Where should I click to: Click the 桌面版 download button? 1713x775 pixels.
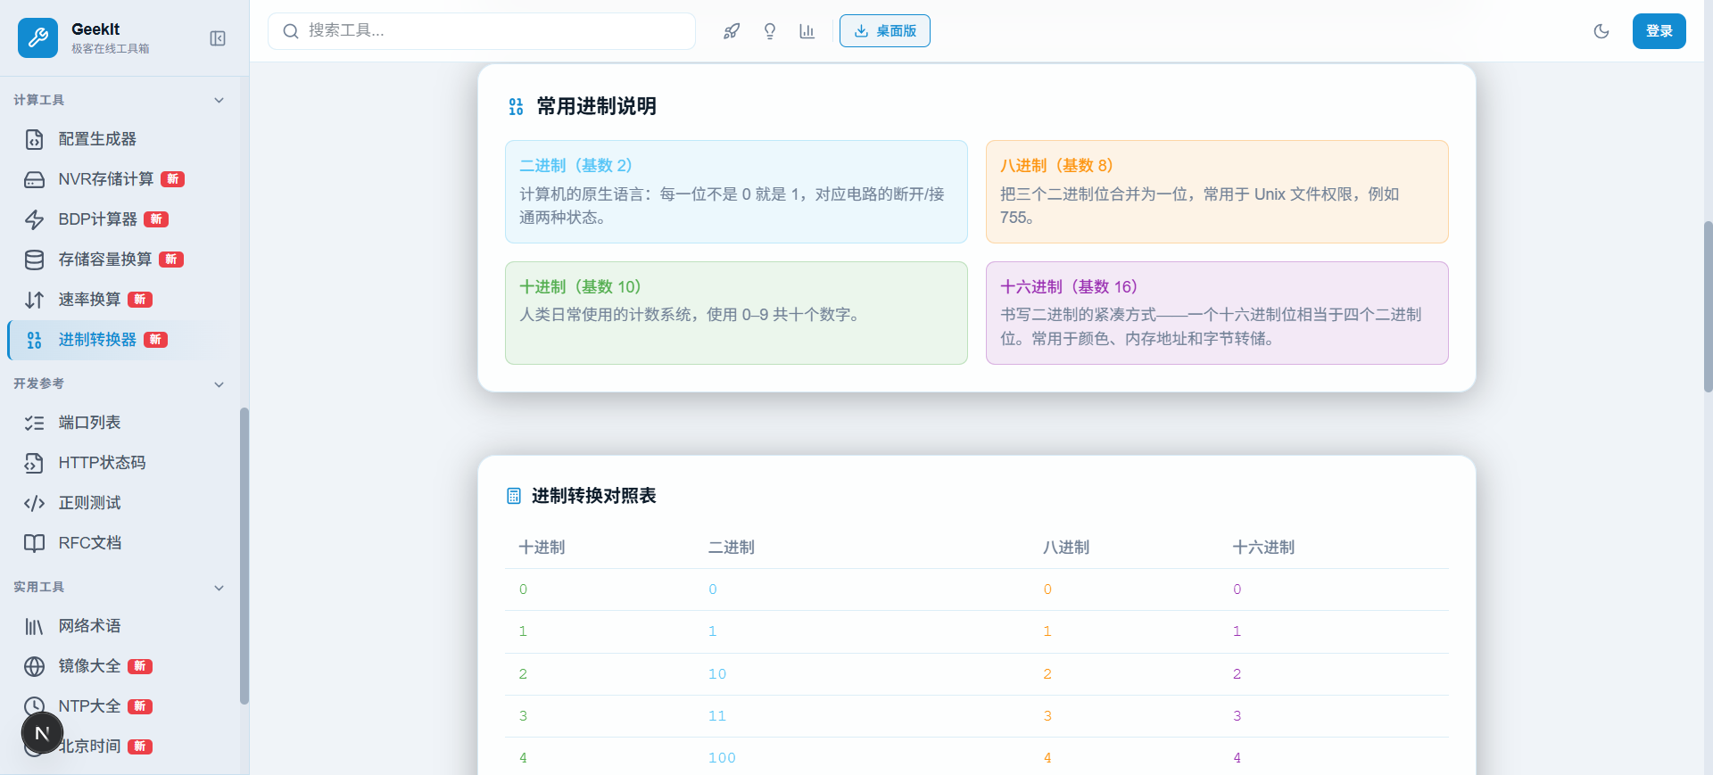click(885, 31)
